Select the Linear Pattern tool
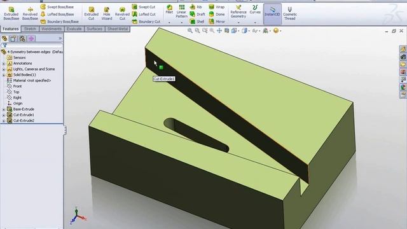 tap(181, 11)
